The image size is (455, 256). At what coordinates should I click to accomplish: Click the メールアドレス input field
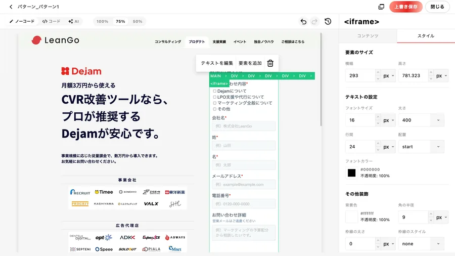[244, 185]
